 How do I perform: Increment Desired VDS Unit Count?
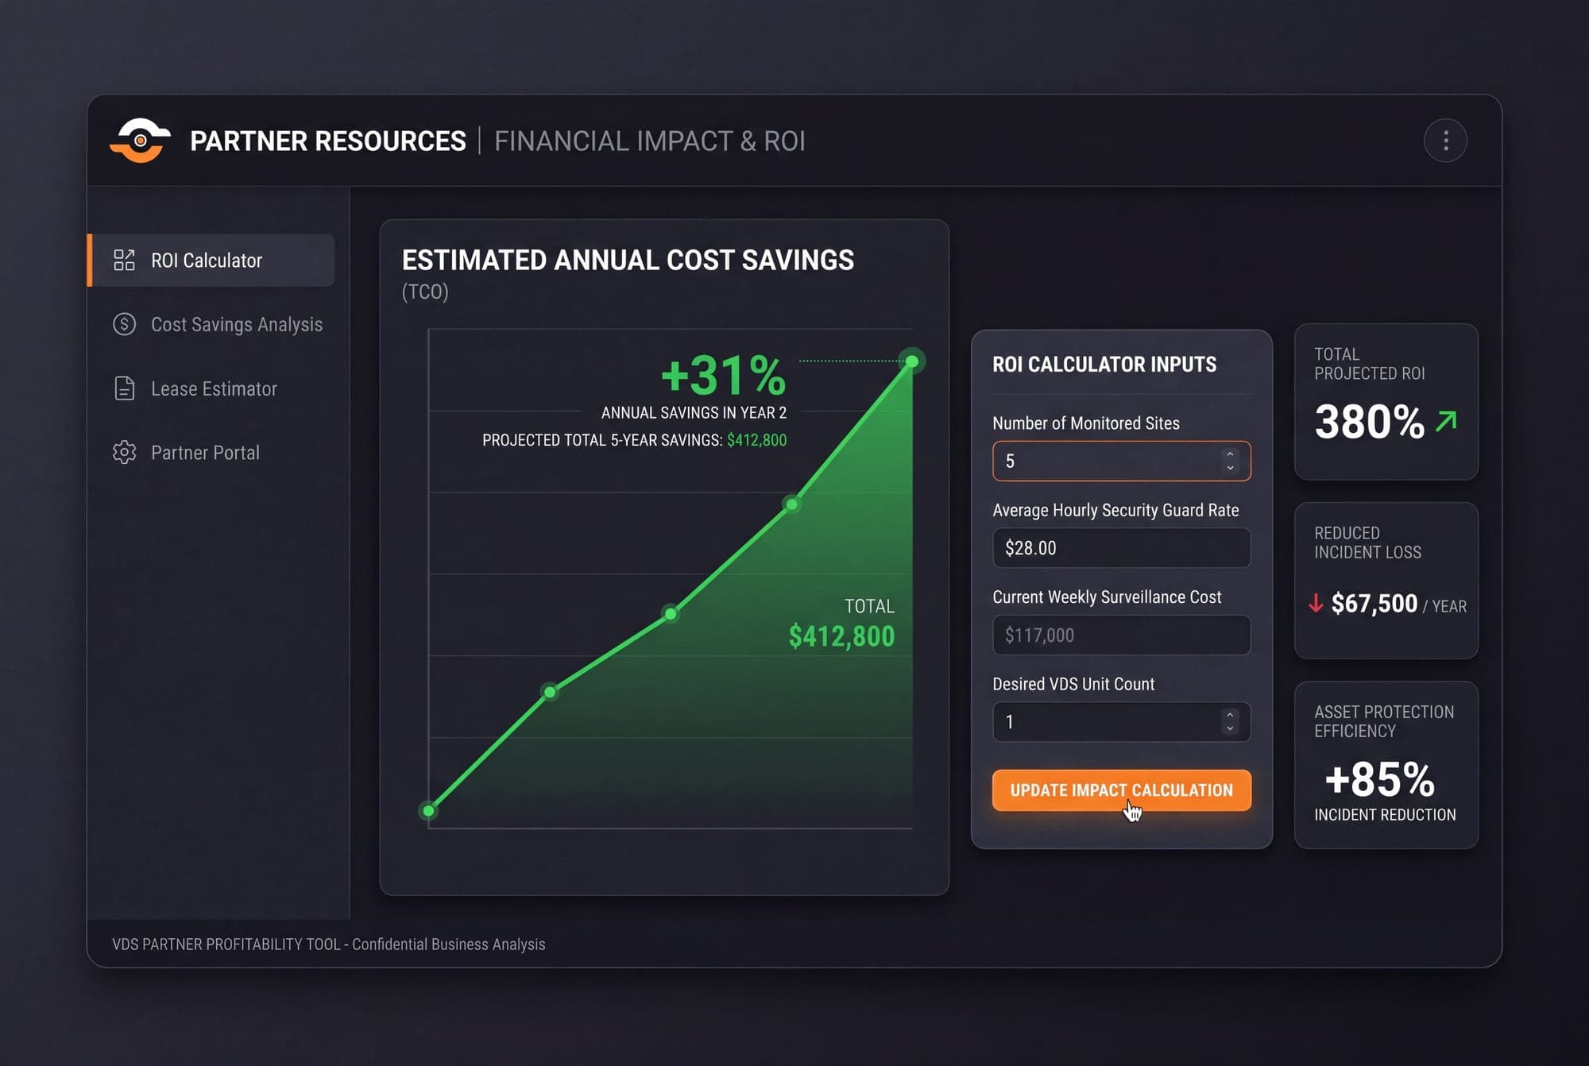coord(1230,715)
